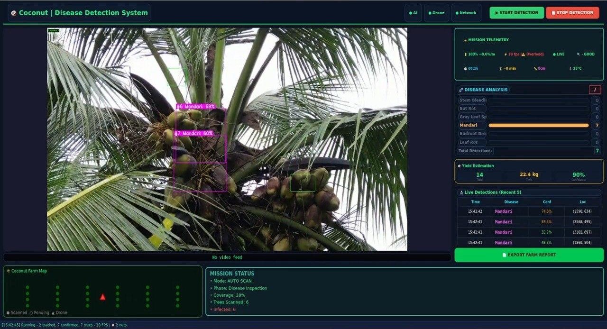
Task: Select the Budroot Drop disease row
Action: [529, 134]
